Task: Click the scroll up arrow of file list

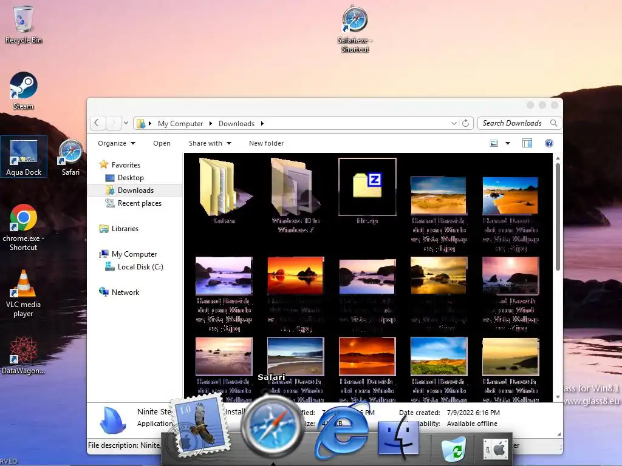Action: (558, 158)
